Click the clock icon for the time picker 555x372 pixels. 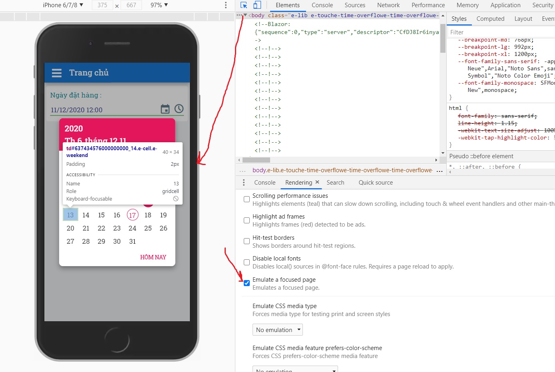click(x=179, y=109)
